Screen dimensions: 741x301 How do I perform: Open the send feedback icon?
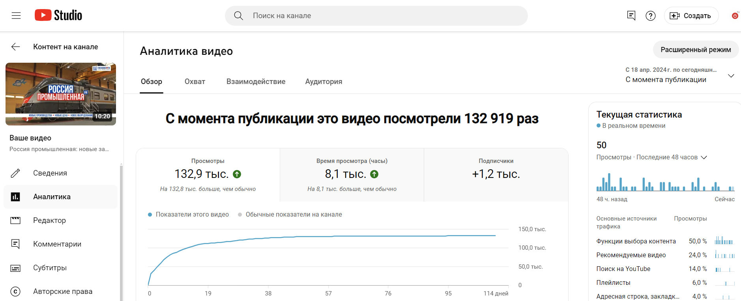pos(631,16)
